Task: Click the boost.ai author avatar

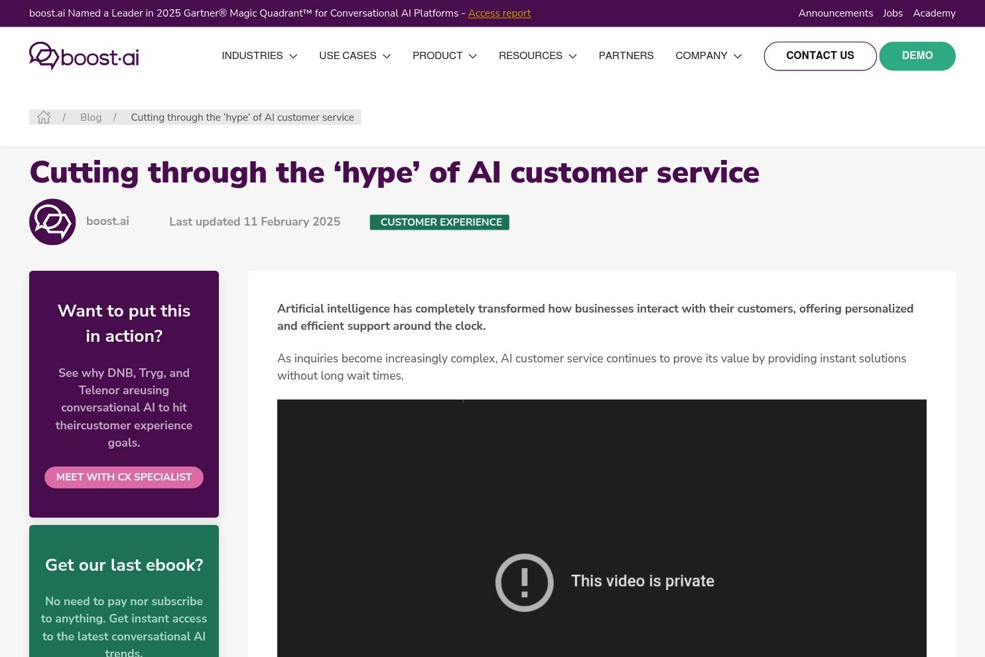Action: 52,222
